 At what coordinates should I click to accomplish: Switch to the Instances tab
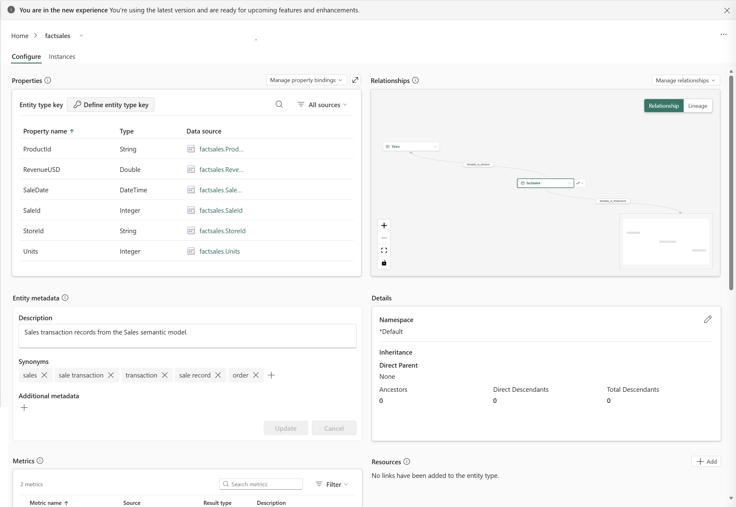(x=62, y=57)
